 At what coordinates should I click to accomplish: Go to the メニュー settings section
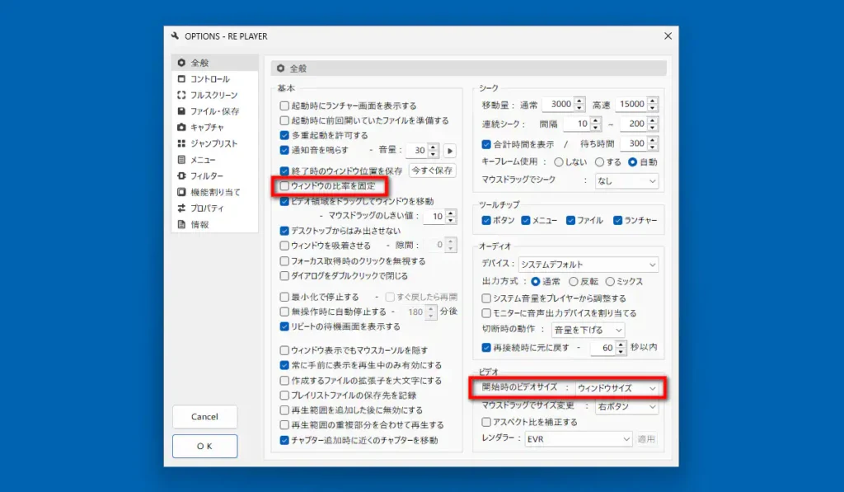183,158
